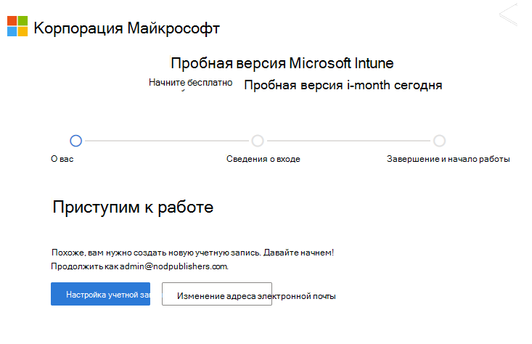Select the 'О вас' step circle
The width and height of the screenshot is (532, 344).
point(76,141)
